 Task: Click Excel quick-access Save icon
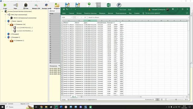(x=64, y=9)
